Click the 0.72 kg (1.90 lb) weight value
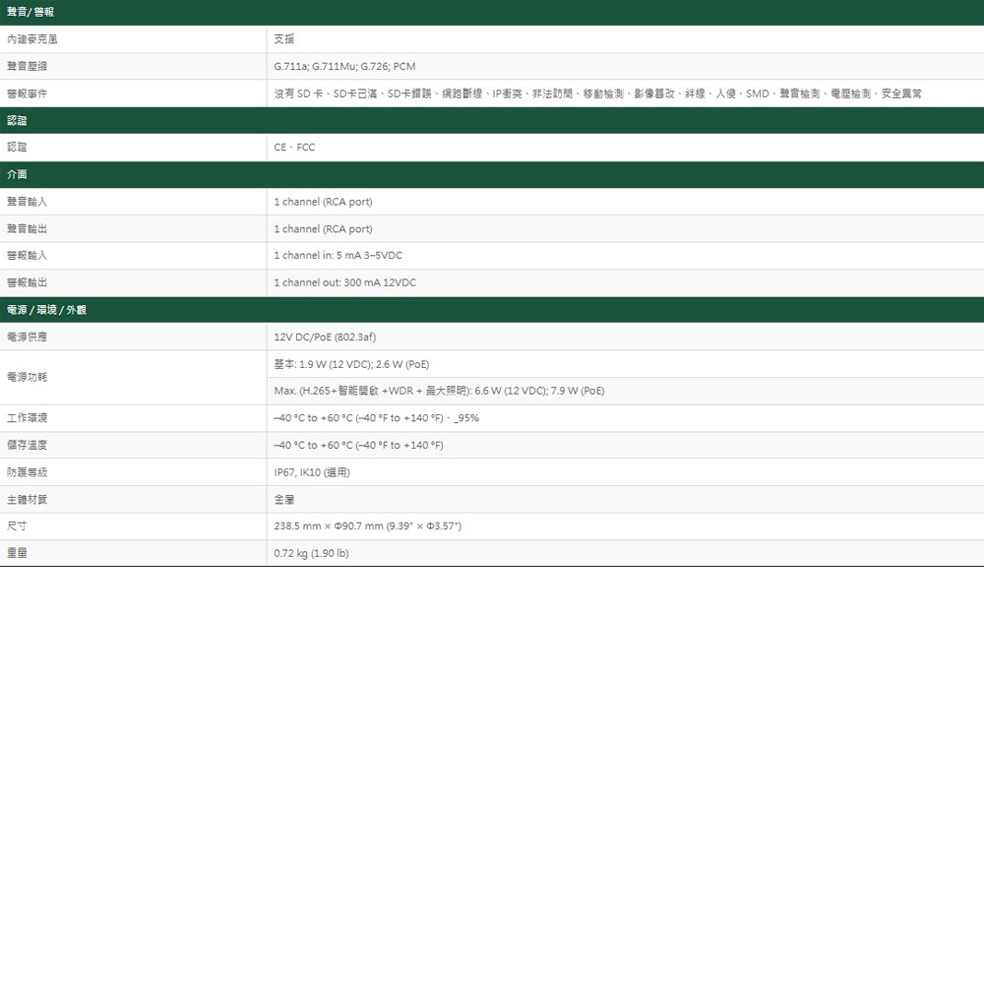This screenshot has width=984, height=984. pyautogui.click(x=311, y=553)
